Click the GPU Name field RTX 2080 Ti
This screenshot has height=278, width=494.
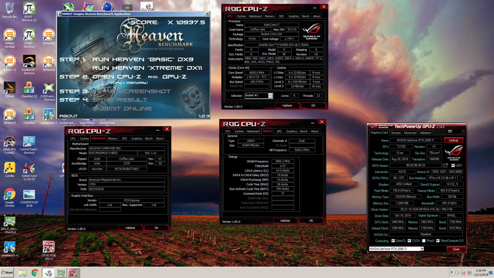tap(415, 140)
